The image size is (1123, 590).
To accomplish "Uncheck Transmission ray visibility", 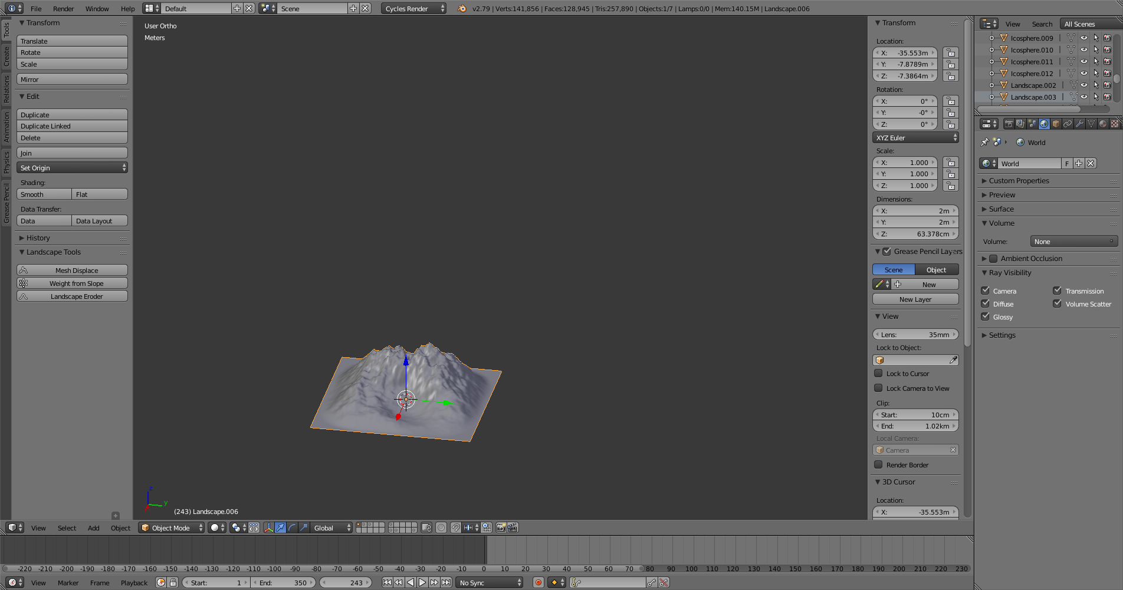I will tap(1058, 291).
